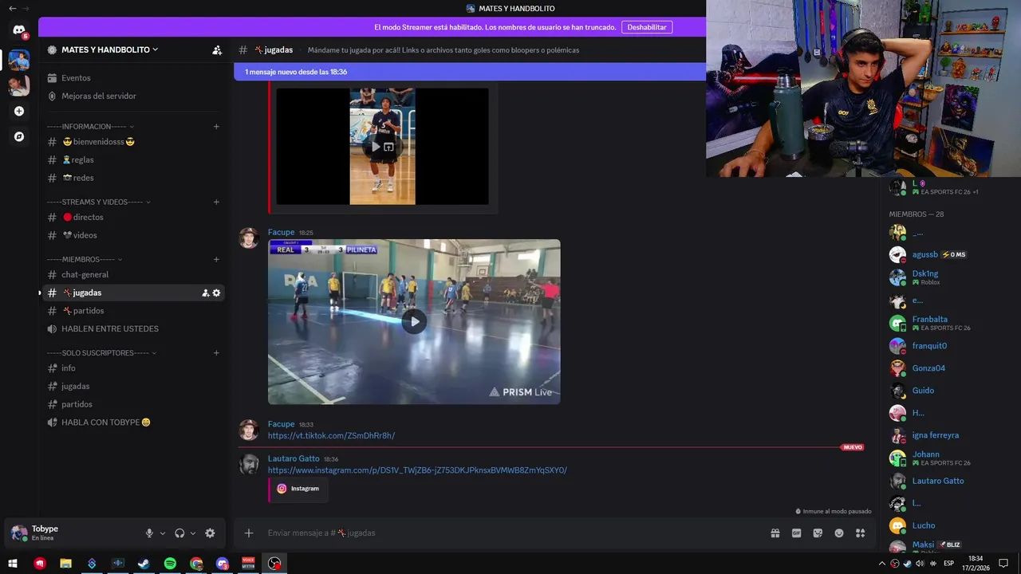Open the emoji picker
1021x574 pixels.
pos(839,533)
